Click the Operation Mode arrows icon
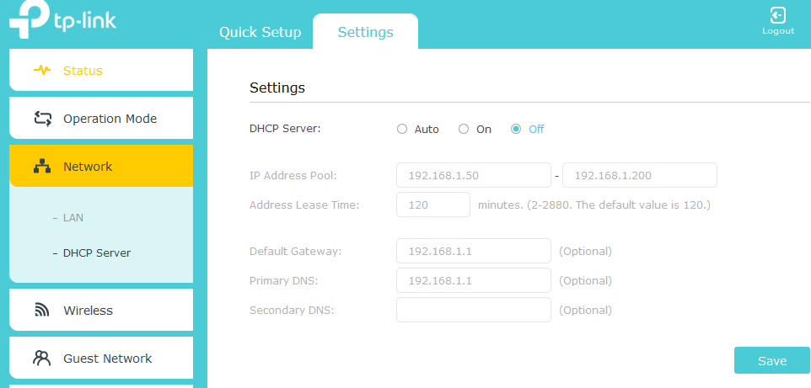The width and height of the screenshot is (811, 388). [42, 119]
